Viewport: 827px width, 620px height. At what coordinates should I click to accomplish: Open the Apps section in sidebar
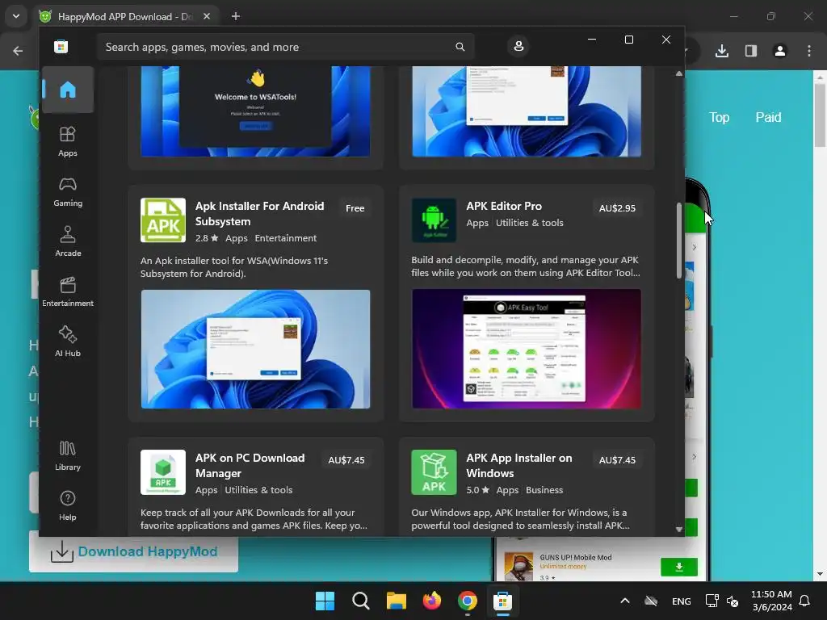point(68,141)
